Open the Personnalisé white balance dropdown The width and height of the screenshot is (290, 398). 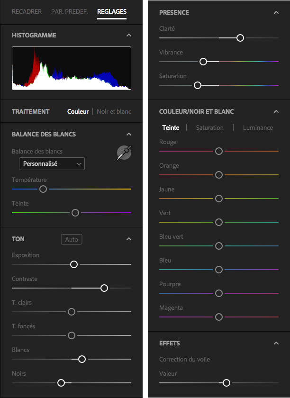pyautogui.click(x=52, y=164)
